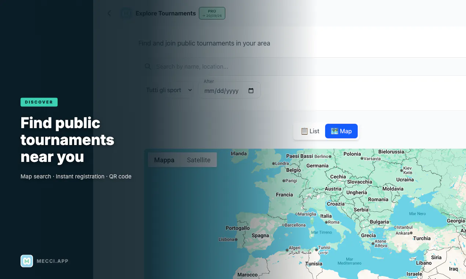
Task: Click Ankara city label on the map
Action: click(403, 233)
